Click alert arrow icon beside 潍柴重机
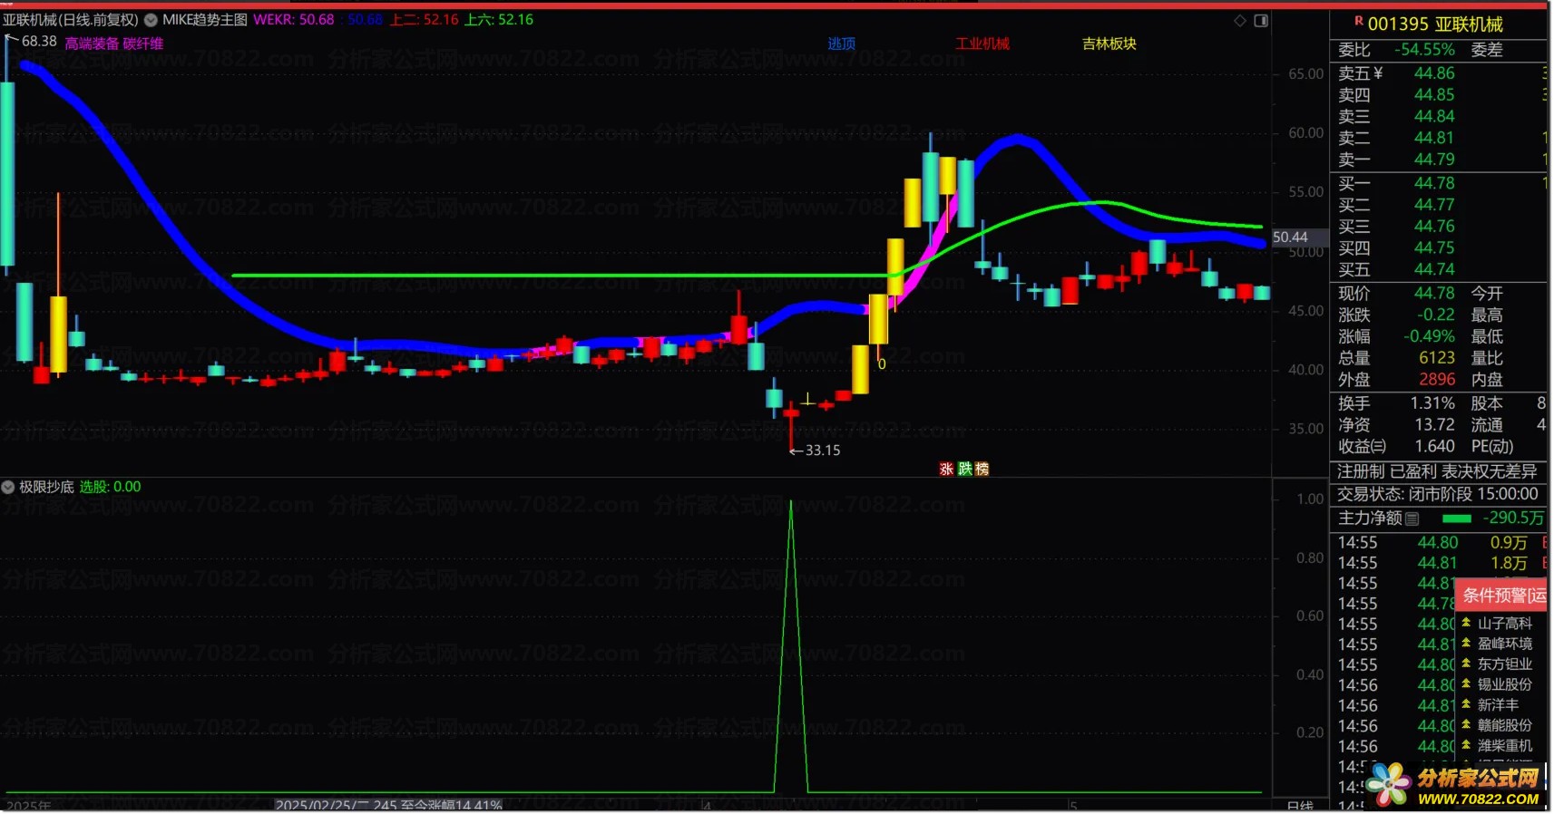Image resolution: width=1554 pixels, height=814 pixels. (x=1466, y=745)
